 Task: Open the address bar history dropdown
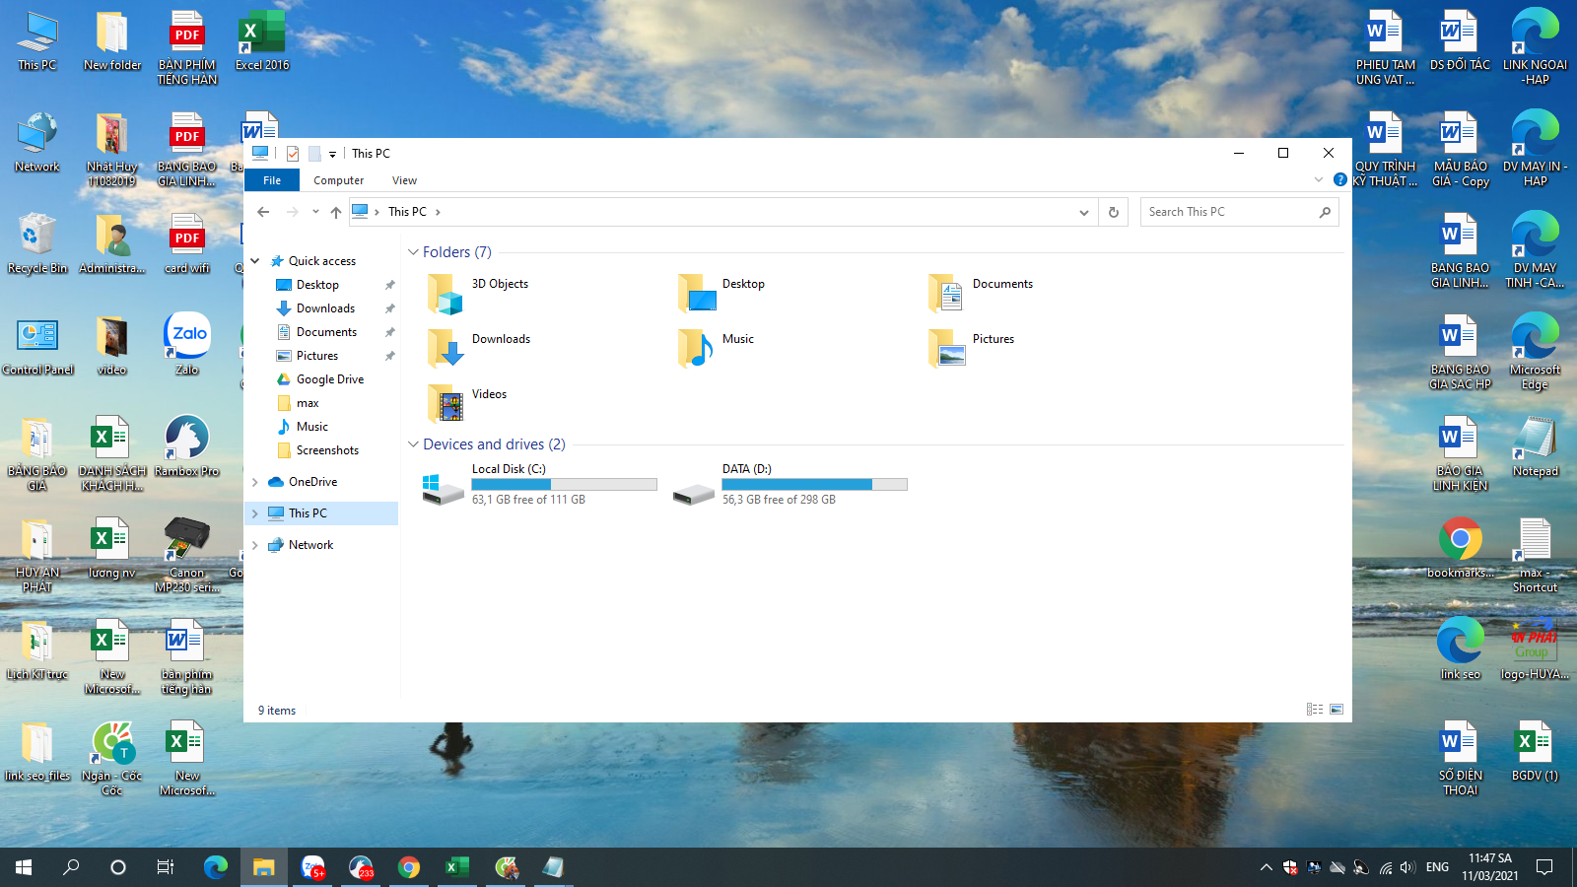click(1084, 212)
